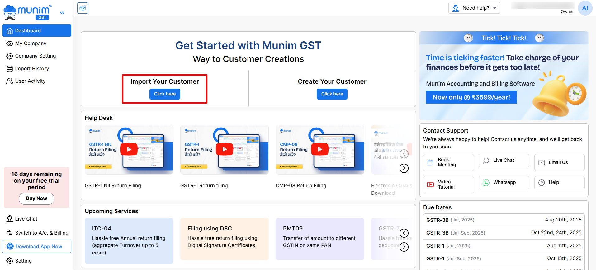Click Email Us button

tap(559, 162)
